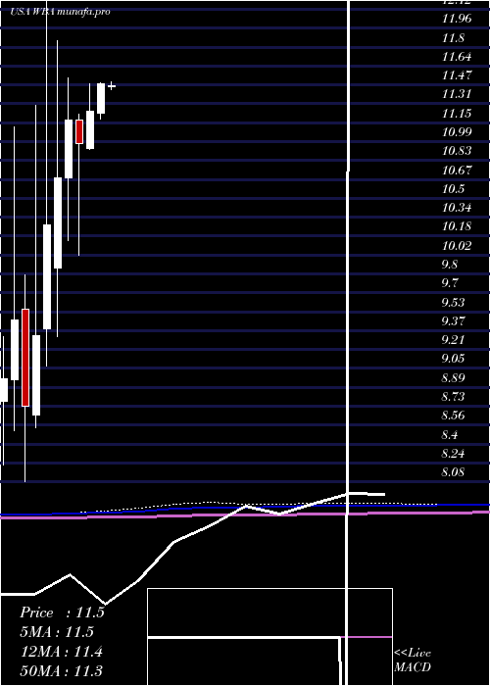Click the 8.4 price label

pyautogui.click(x=450, y=435)
